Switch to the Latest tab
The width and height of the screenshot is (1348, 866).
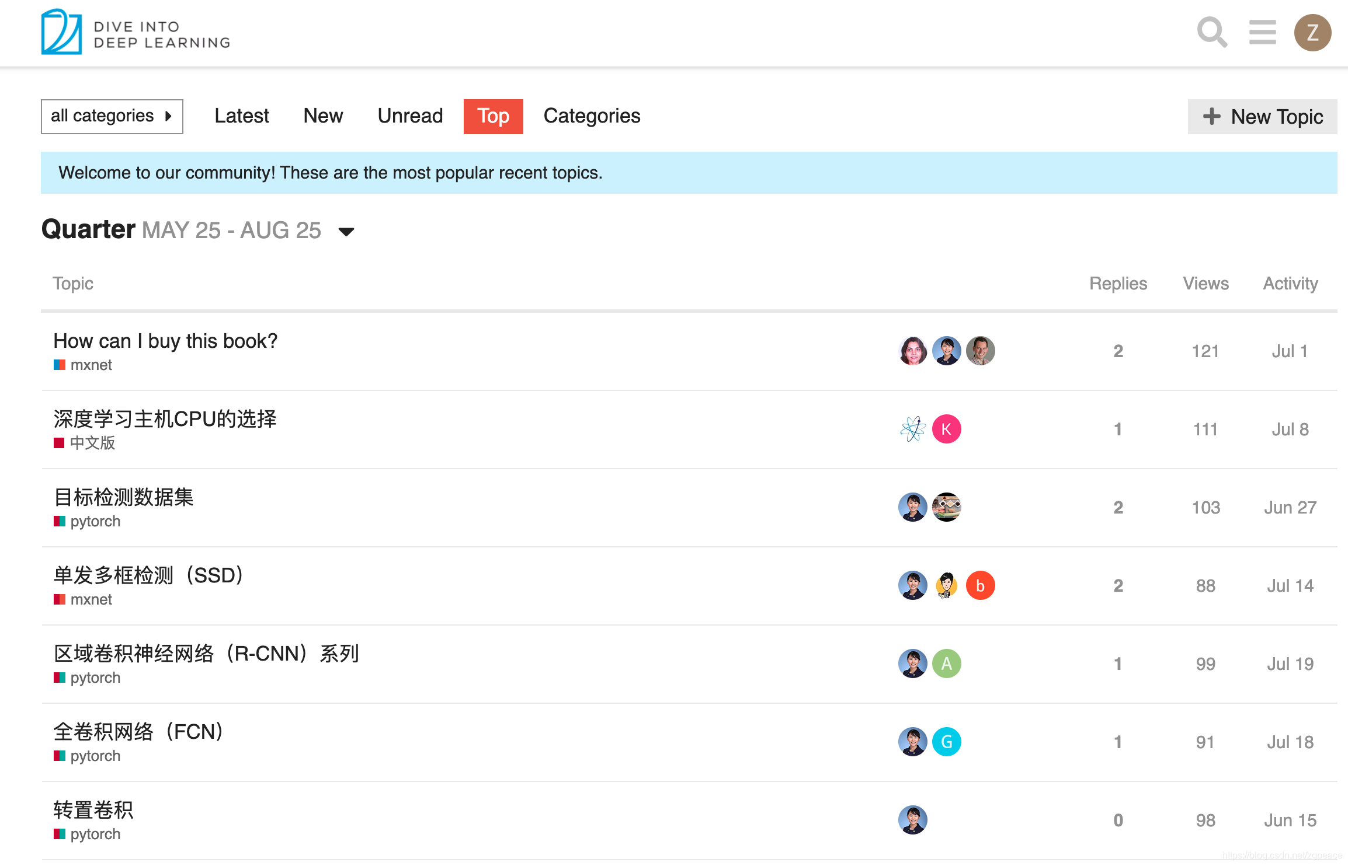coord(241,116)
